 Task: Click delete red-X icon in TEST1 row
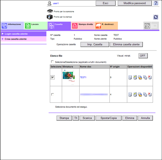coord(150,77)
